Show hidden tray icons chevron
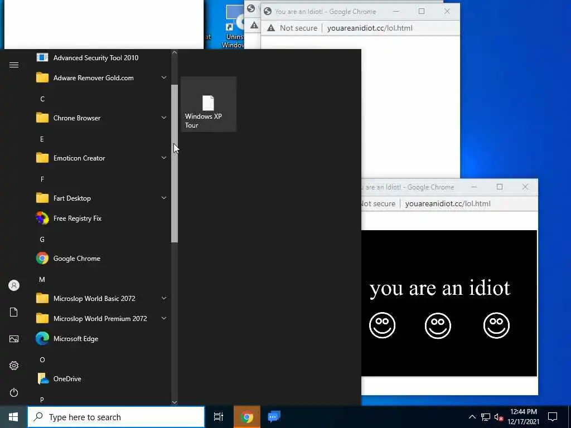 [472, 417]
